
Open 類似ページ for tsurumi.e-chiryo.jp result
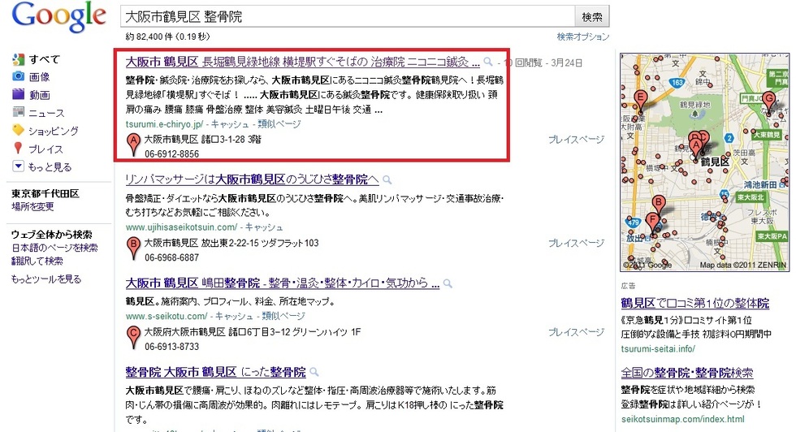[279, 124]
